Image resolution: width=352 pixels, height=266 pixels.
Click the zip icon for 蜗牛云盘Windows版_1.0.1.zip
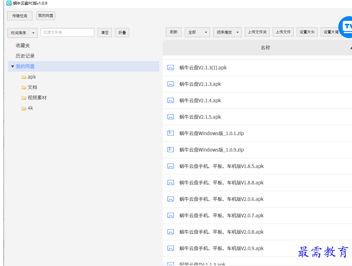pyautogui.click(x=170, y=133)
